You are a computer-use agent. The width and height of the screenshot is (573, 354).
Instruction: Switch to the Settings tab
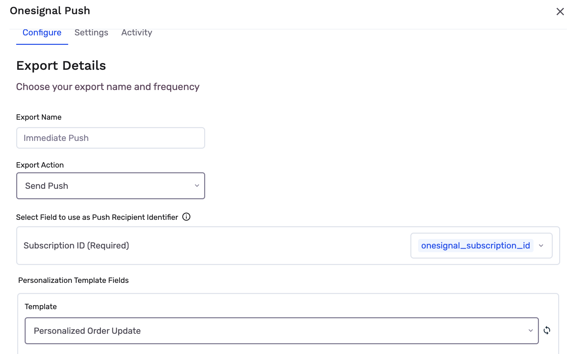pos(91,32)
